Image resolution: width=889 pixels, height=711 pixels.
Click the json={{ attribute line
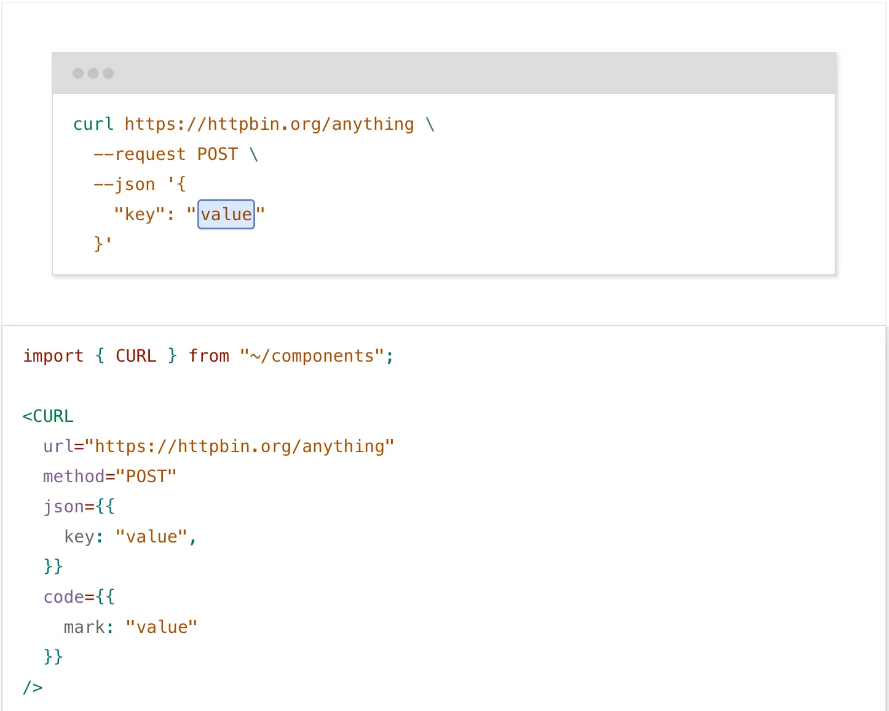pos(79,506)
